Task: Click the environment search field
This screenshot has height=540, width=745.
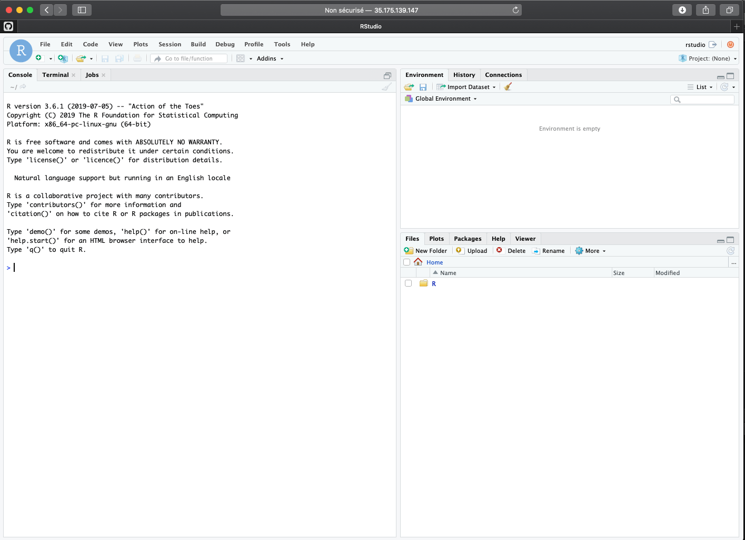Action: coord(702,100)
